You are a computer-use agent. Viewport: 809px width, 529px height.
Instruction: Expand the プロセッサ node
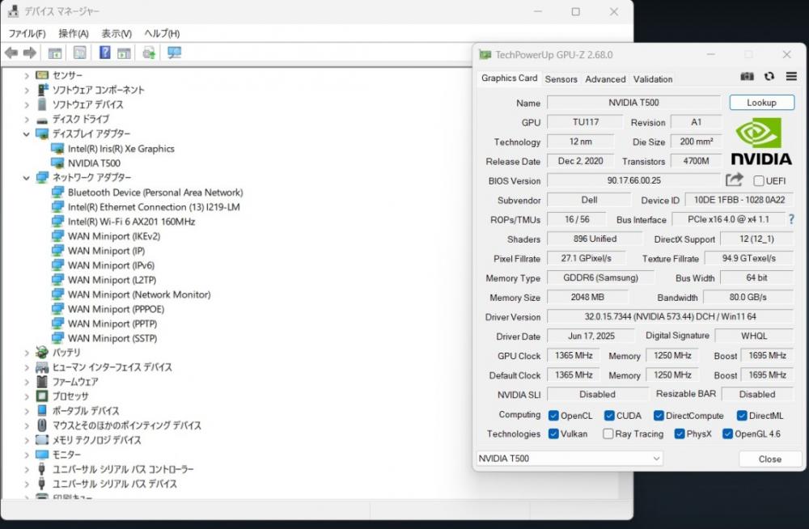tap(27, 396)
